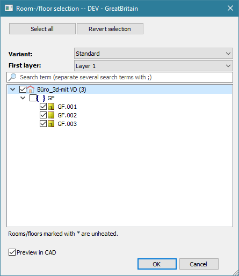The height and width of the screenshot is (276, 239).
Task: Uncheck the Büro_3d-mit VD building checkbox
Action: pyautogui.click(x=23, y=89)
